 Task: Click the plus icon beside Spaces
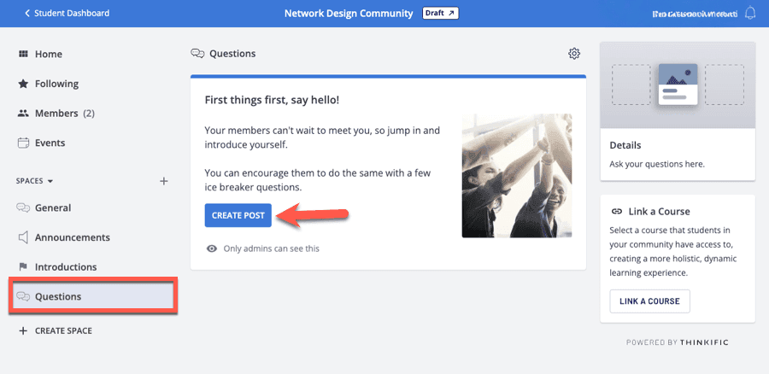164,181
